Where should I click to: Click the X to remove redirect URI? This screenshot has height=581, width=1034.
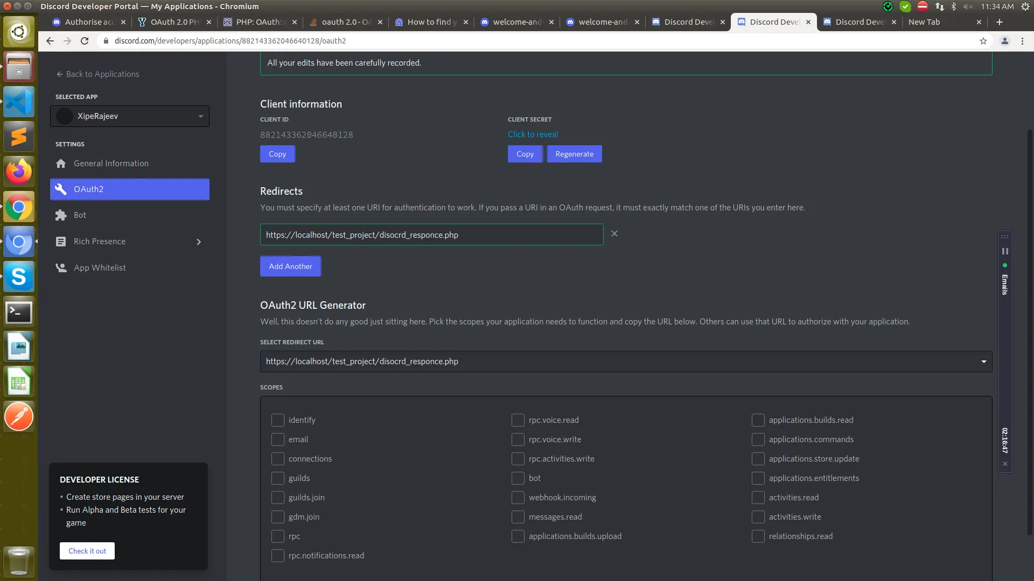614,233
